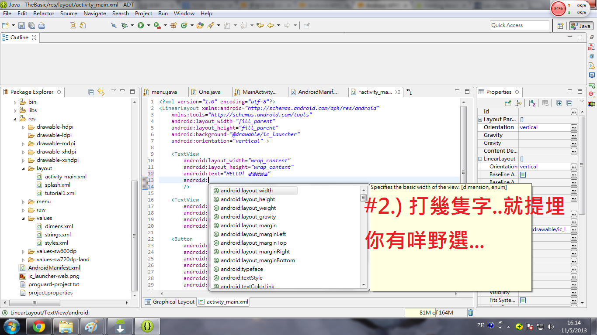This screenshot has width=597, height=335.
Task: Go to Last Edit Location icon
Action: (260, 25)
